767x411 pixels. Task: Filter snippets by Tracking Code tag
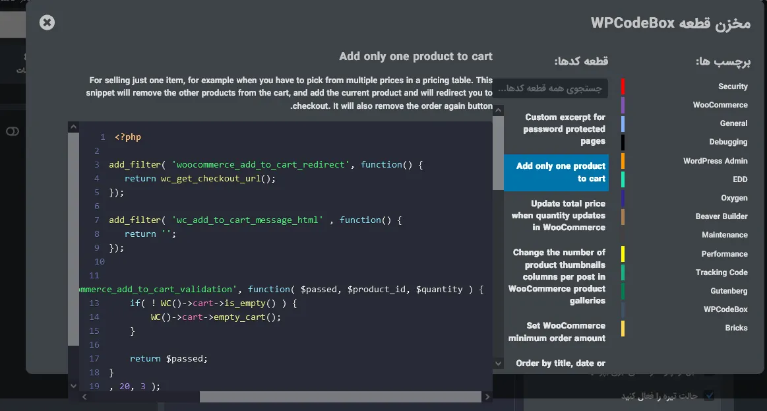pyautogui.click(x=721, y=272)
